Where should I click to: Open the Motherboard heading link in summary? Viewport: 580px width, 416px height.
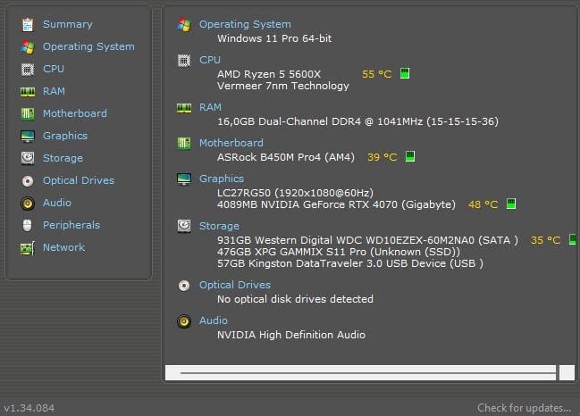coord(231,143)
